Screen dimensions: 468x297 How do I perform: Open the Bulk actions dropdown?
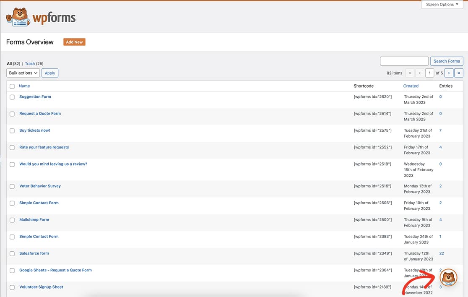point(23,73)
